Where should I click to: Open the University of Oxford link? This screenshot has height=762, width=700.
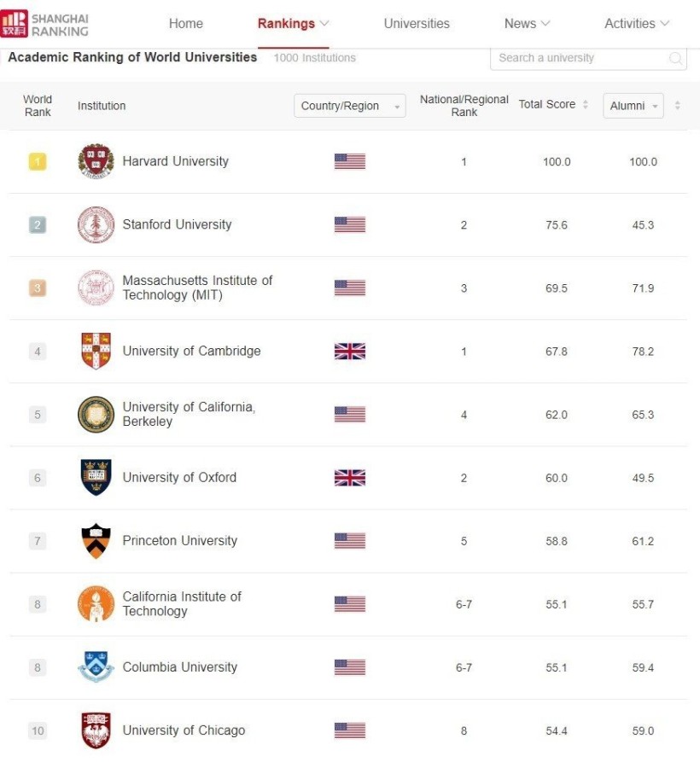179,478
